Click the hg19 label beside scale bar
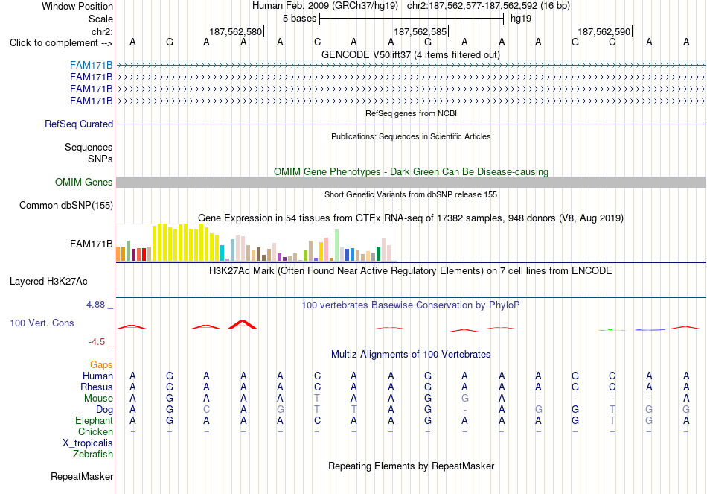707x494 pixels. (521, 19)
